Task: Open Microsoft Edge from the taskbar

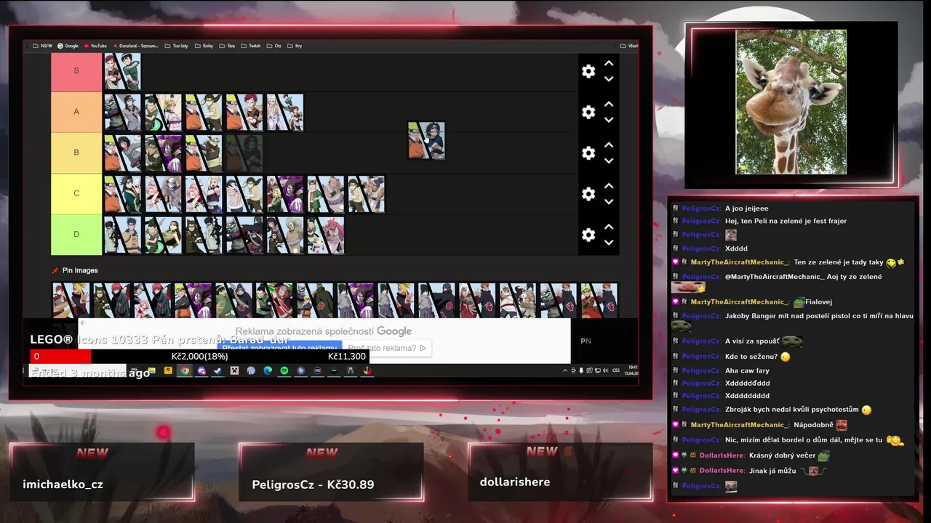Action: pos(267,370)
